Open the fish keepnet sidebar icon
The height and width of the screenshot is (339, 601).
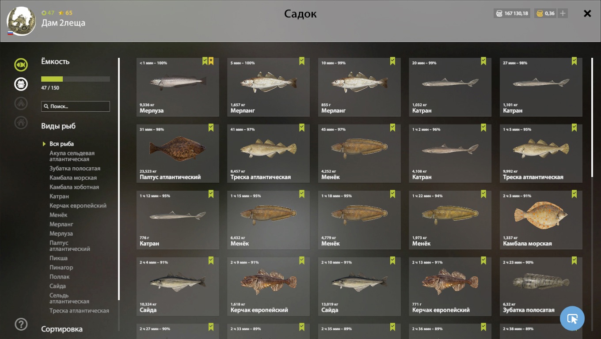tap(21, 65)
